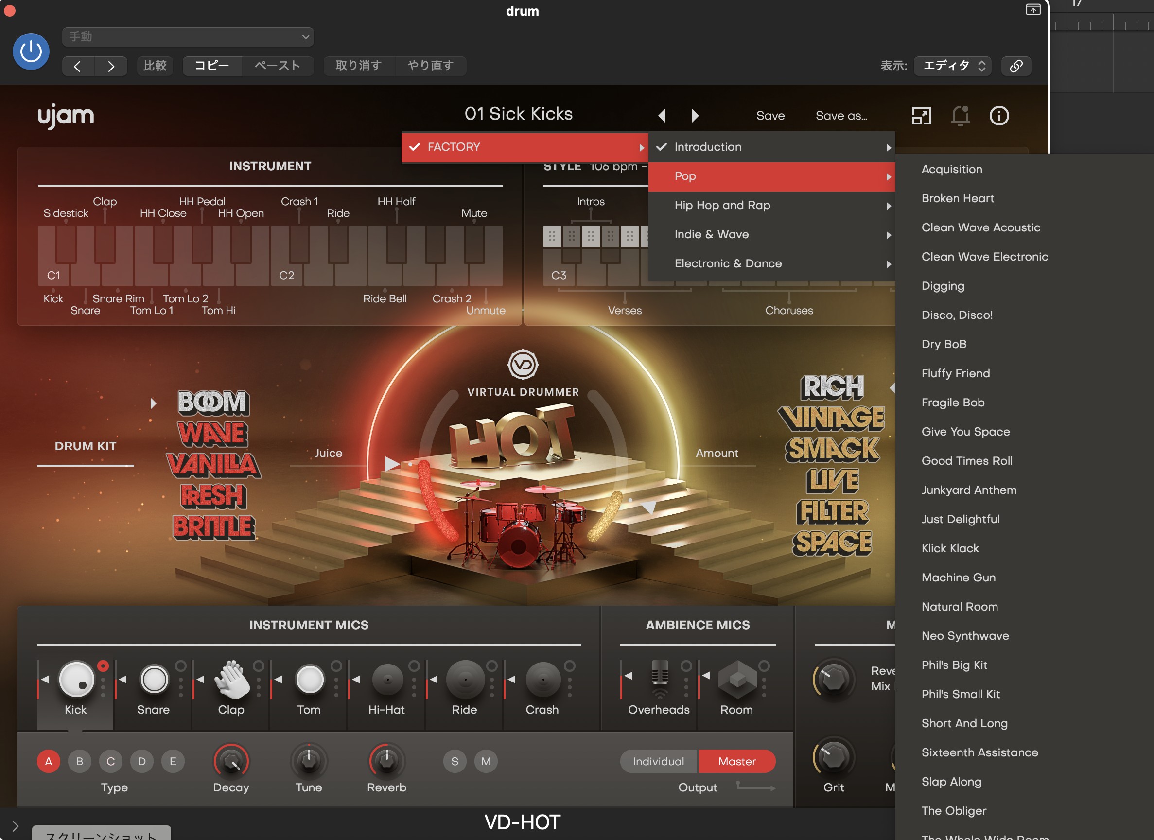Expand the FACTORY preset submenu
1154x840 pixels.
(525, 147)
